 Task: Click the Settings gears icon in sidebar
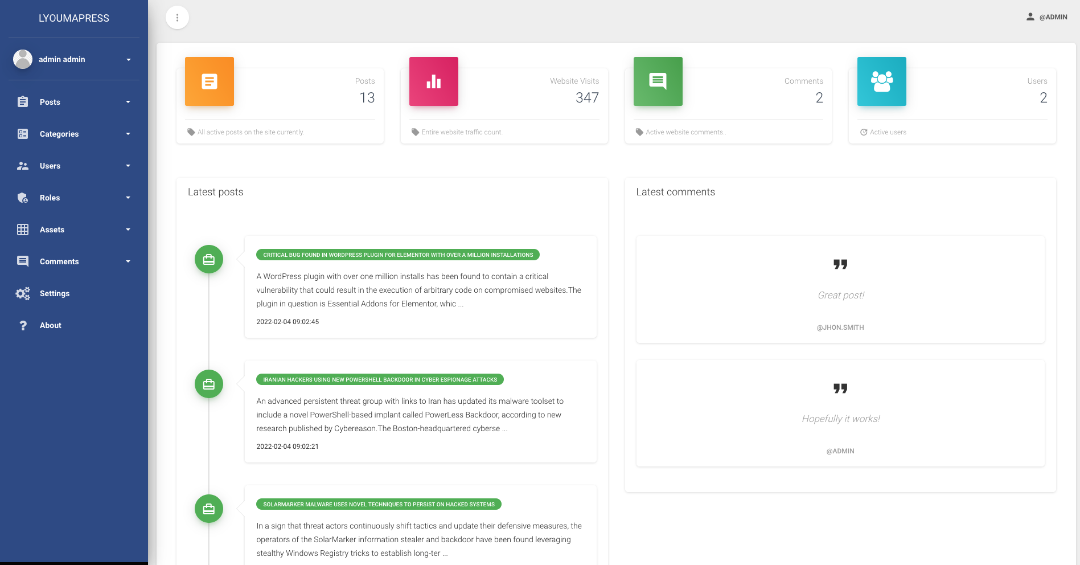coord(23,293)
